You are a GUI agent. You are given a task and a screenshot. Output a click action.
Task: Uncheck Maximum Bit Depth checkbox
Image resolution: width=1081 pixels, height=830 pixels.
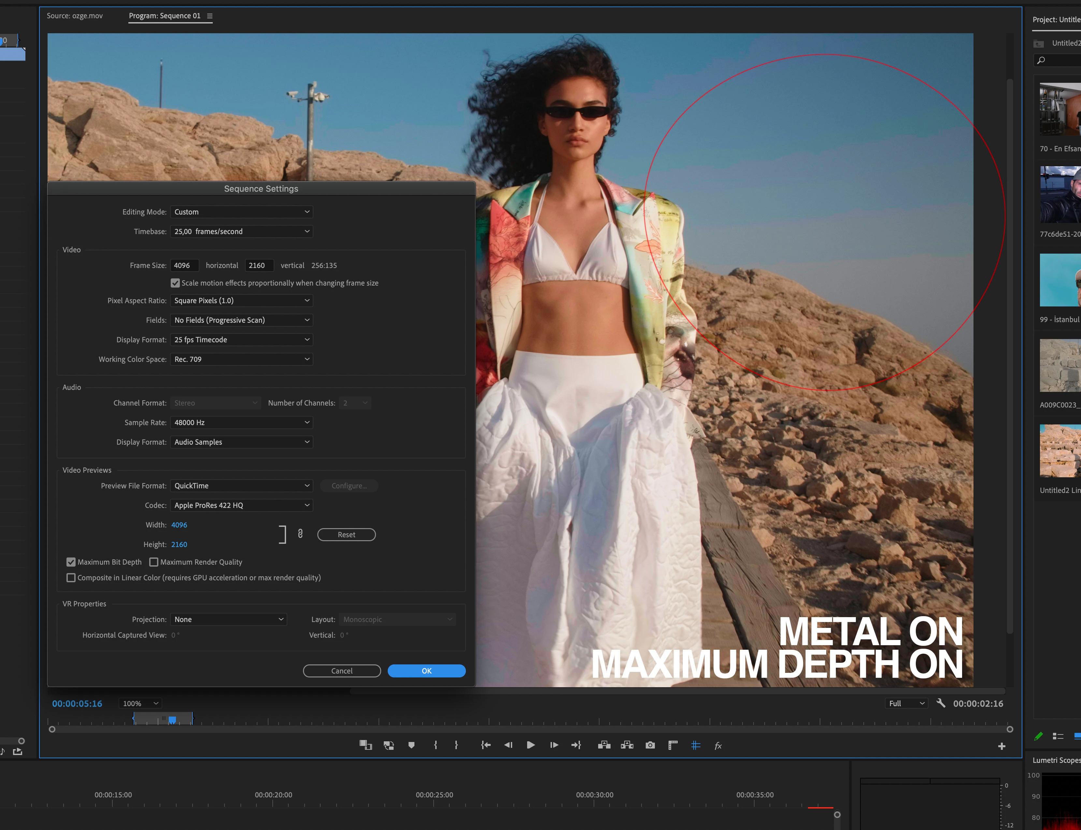click(x=71, y=562)
